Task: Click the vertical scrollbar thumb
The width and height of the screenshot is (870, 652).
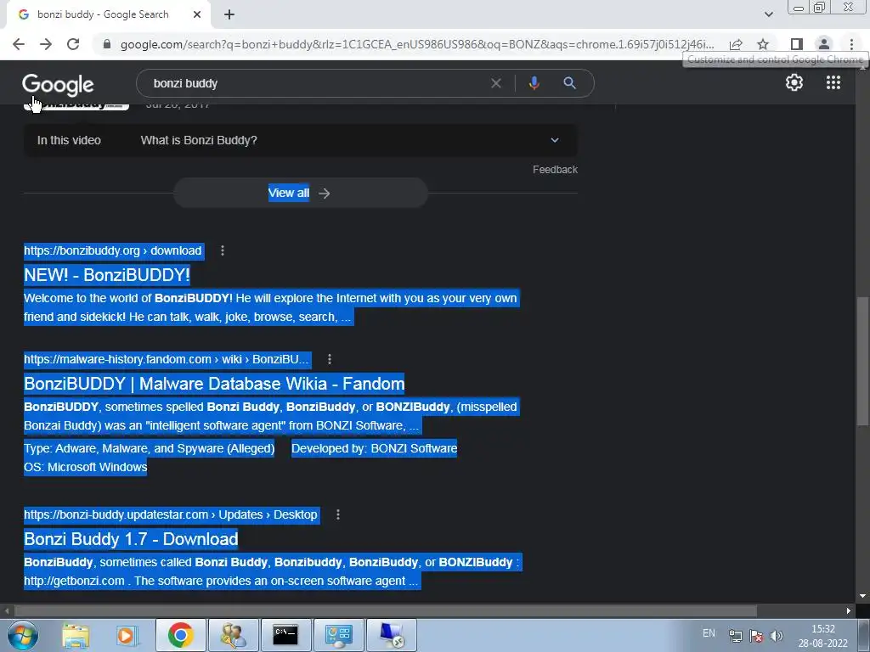Action: pos(862,362)
